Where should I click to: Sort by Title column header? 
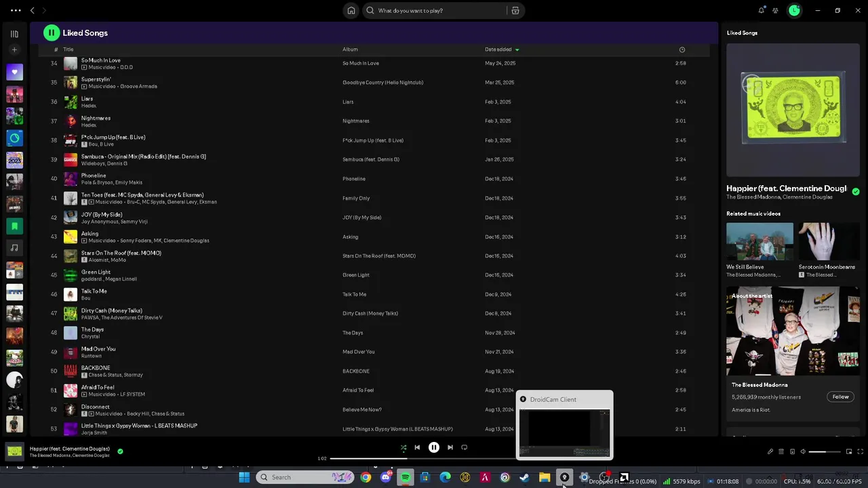pos(68,49)
